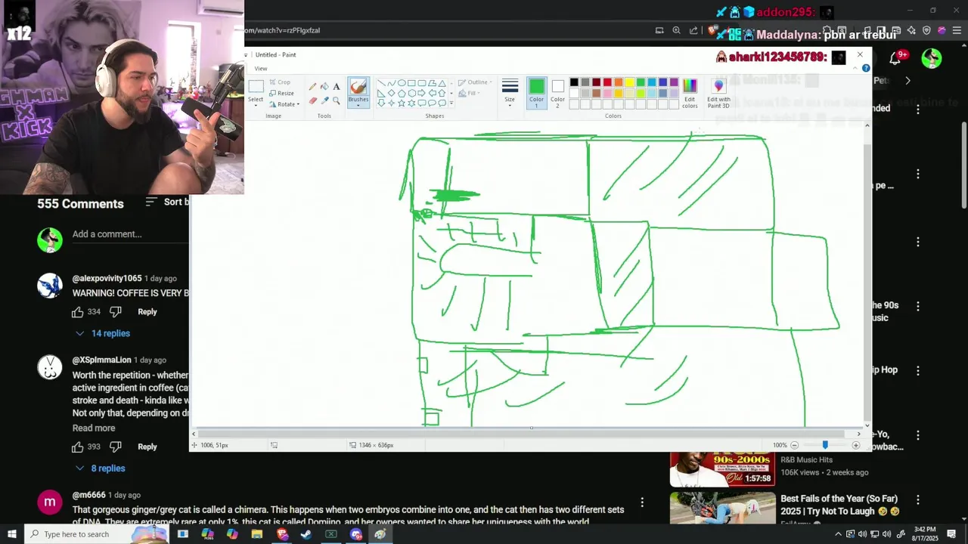Open the Size line thickness dropdown
The image size is (968, 544).
(x=510, y=93)
